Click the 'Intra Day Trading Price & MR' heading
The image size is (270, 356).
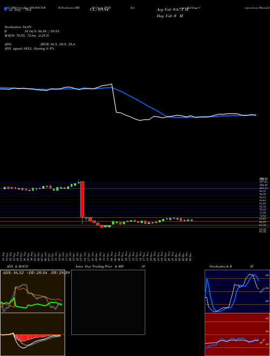99,266
